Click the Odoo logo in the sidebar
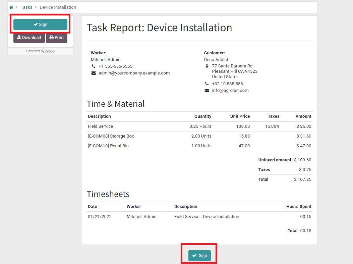The image size is (353, 264). pyautogui.click(x=50, y=51)
